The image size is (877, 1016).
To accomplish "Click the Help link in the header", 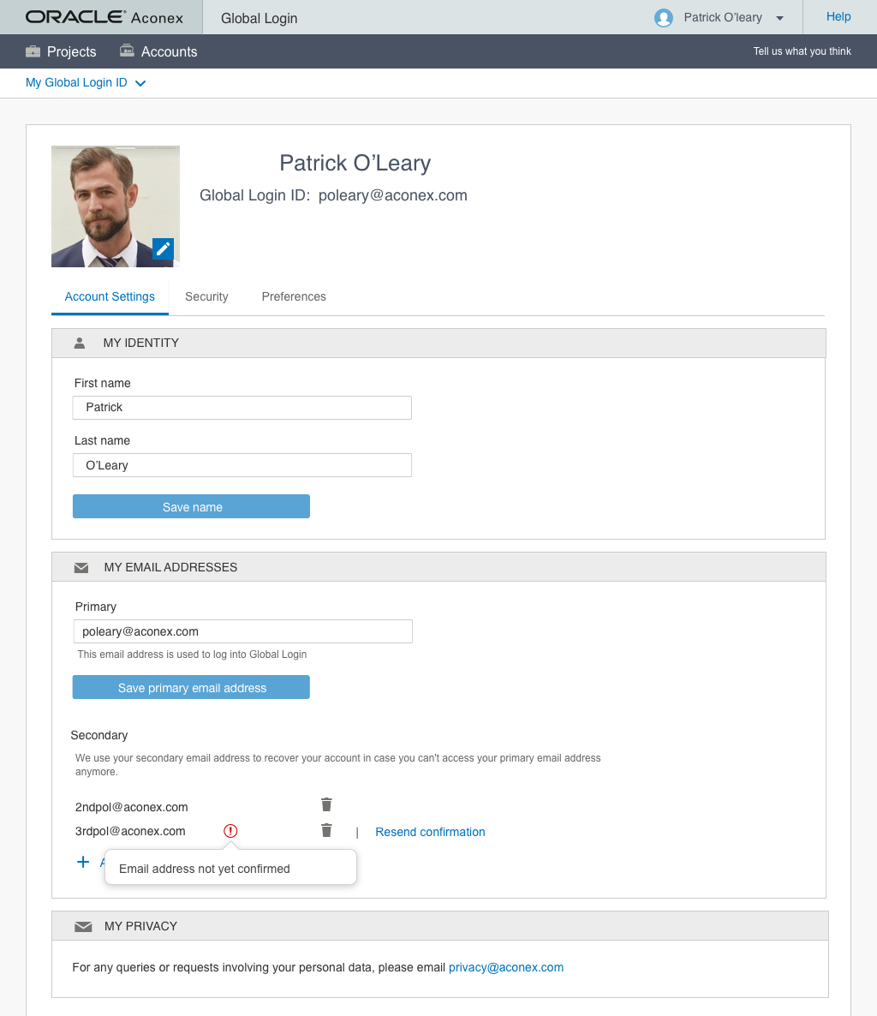I will pos(838,16).
